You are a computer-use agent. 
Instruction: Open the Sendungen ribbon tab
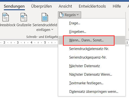14,6
